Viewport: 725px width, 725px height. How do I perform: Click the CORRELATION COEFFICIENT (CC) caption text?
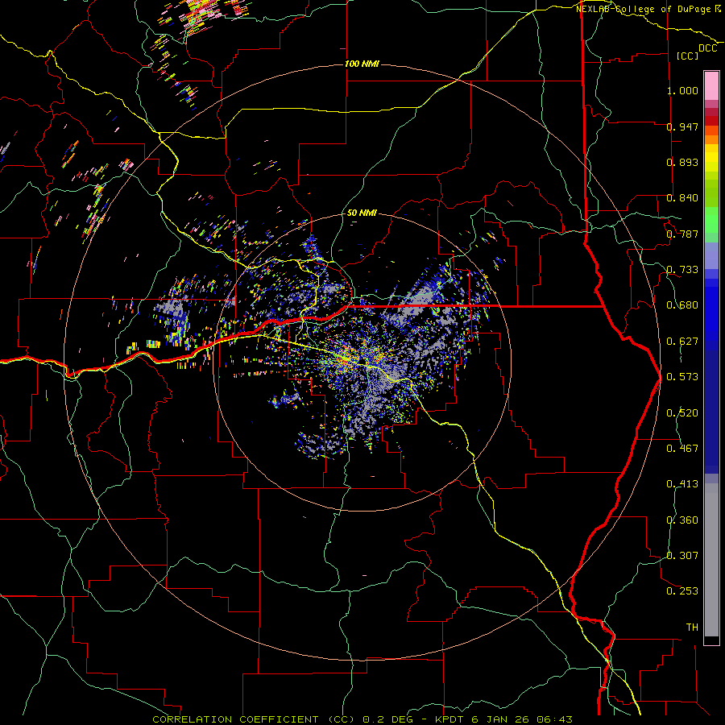pos(254,719)
